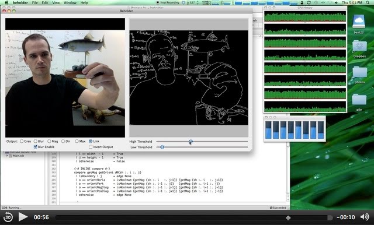Select the Link output radio button
Screen dimensions: 374x225
click(91, 141)
